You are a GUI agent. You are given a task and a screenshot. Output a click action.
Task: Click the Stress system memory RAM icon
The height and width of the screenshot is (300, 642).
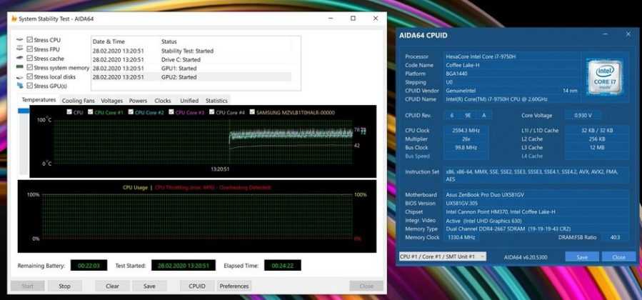19,68
